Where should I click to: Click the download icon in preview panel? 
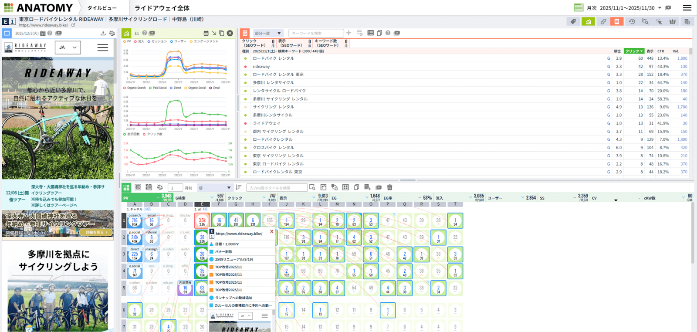[103, 33]
